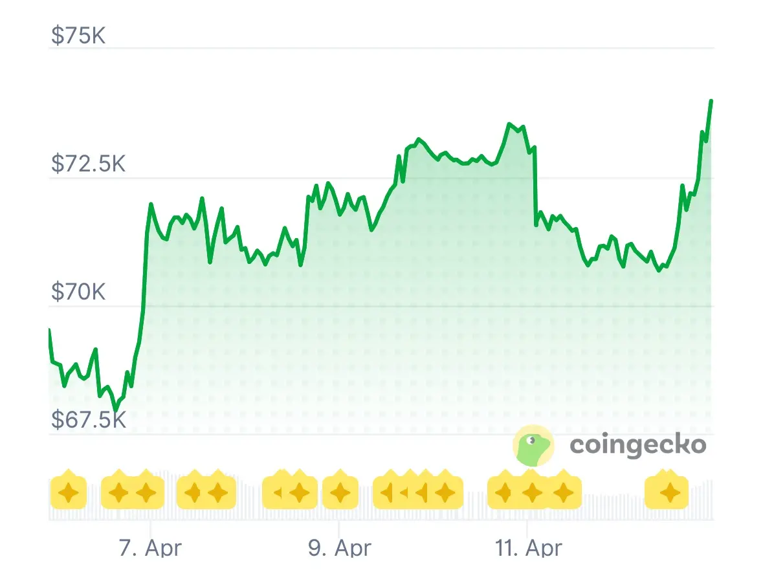Click the leftmost sparkle event marker
763x581 pixels.
click(x=68, y=494)
